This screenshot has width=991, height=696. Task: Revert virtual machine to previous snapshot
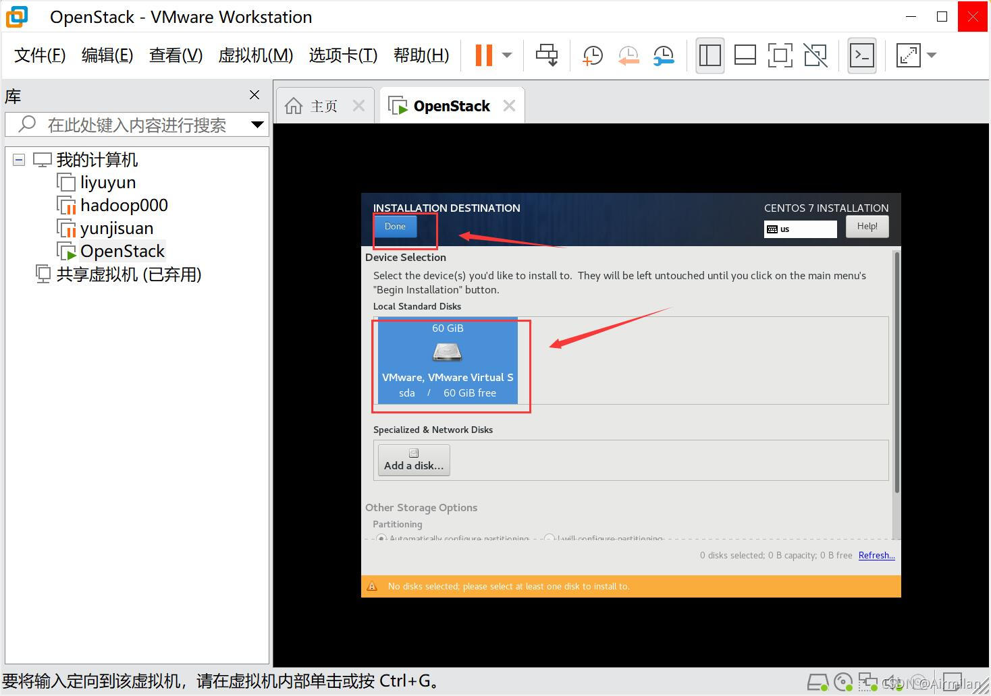(628, 55)
